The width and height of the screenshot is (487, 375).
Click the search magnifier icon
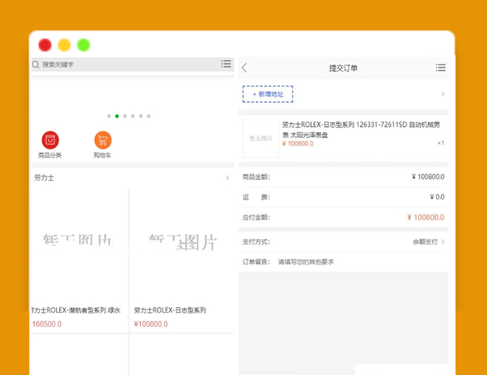[x=35, y=65]
